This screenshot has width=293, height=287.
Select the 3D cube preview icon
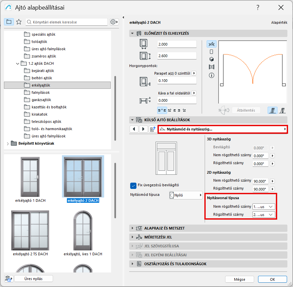pyautogui.click(x=212, y=59)
